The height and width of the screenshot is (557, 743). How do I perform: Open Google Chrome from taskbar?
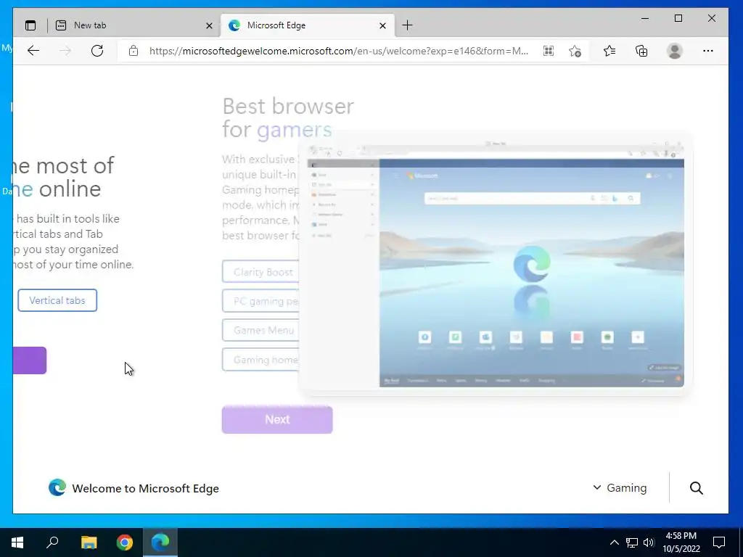tap(125, 542)
